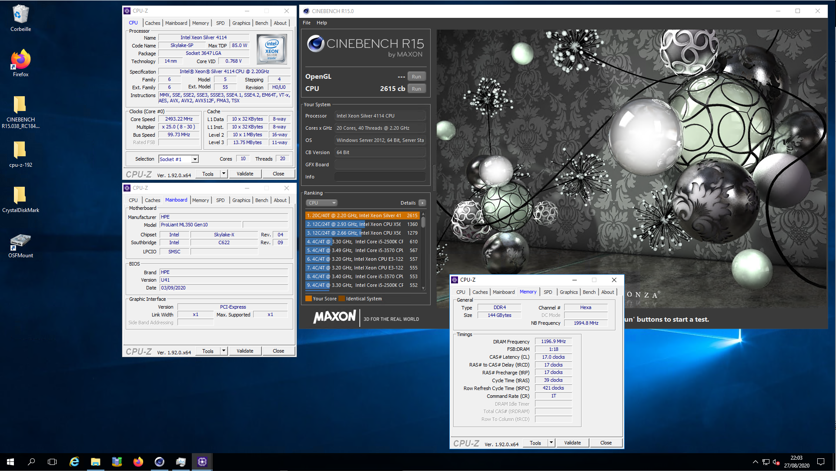Select ranking row 4 i5-2500K score 610
Screen dimensions: 836x471
tap(362, 242)
